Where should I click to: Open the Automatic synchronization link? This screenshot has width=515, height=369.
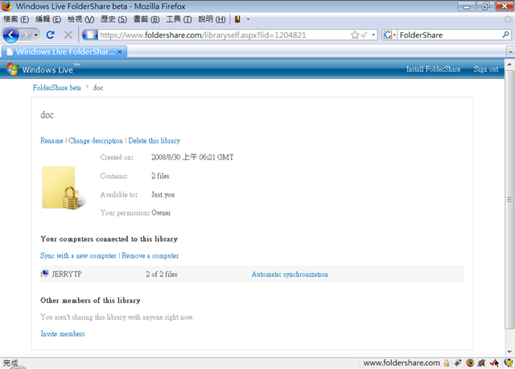click(x=290, y=274)
